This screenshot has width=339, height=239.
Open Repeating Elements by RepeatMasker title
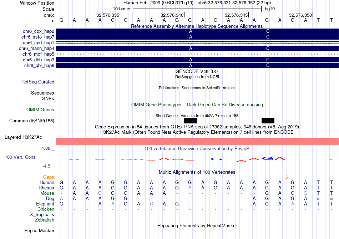tap(197, 225)
